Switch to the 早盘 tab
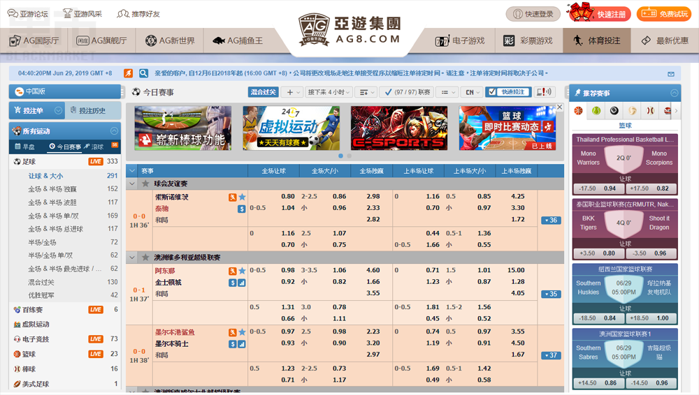The width and height of the screenshot is (699, 395). pos(25,147)
